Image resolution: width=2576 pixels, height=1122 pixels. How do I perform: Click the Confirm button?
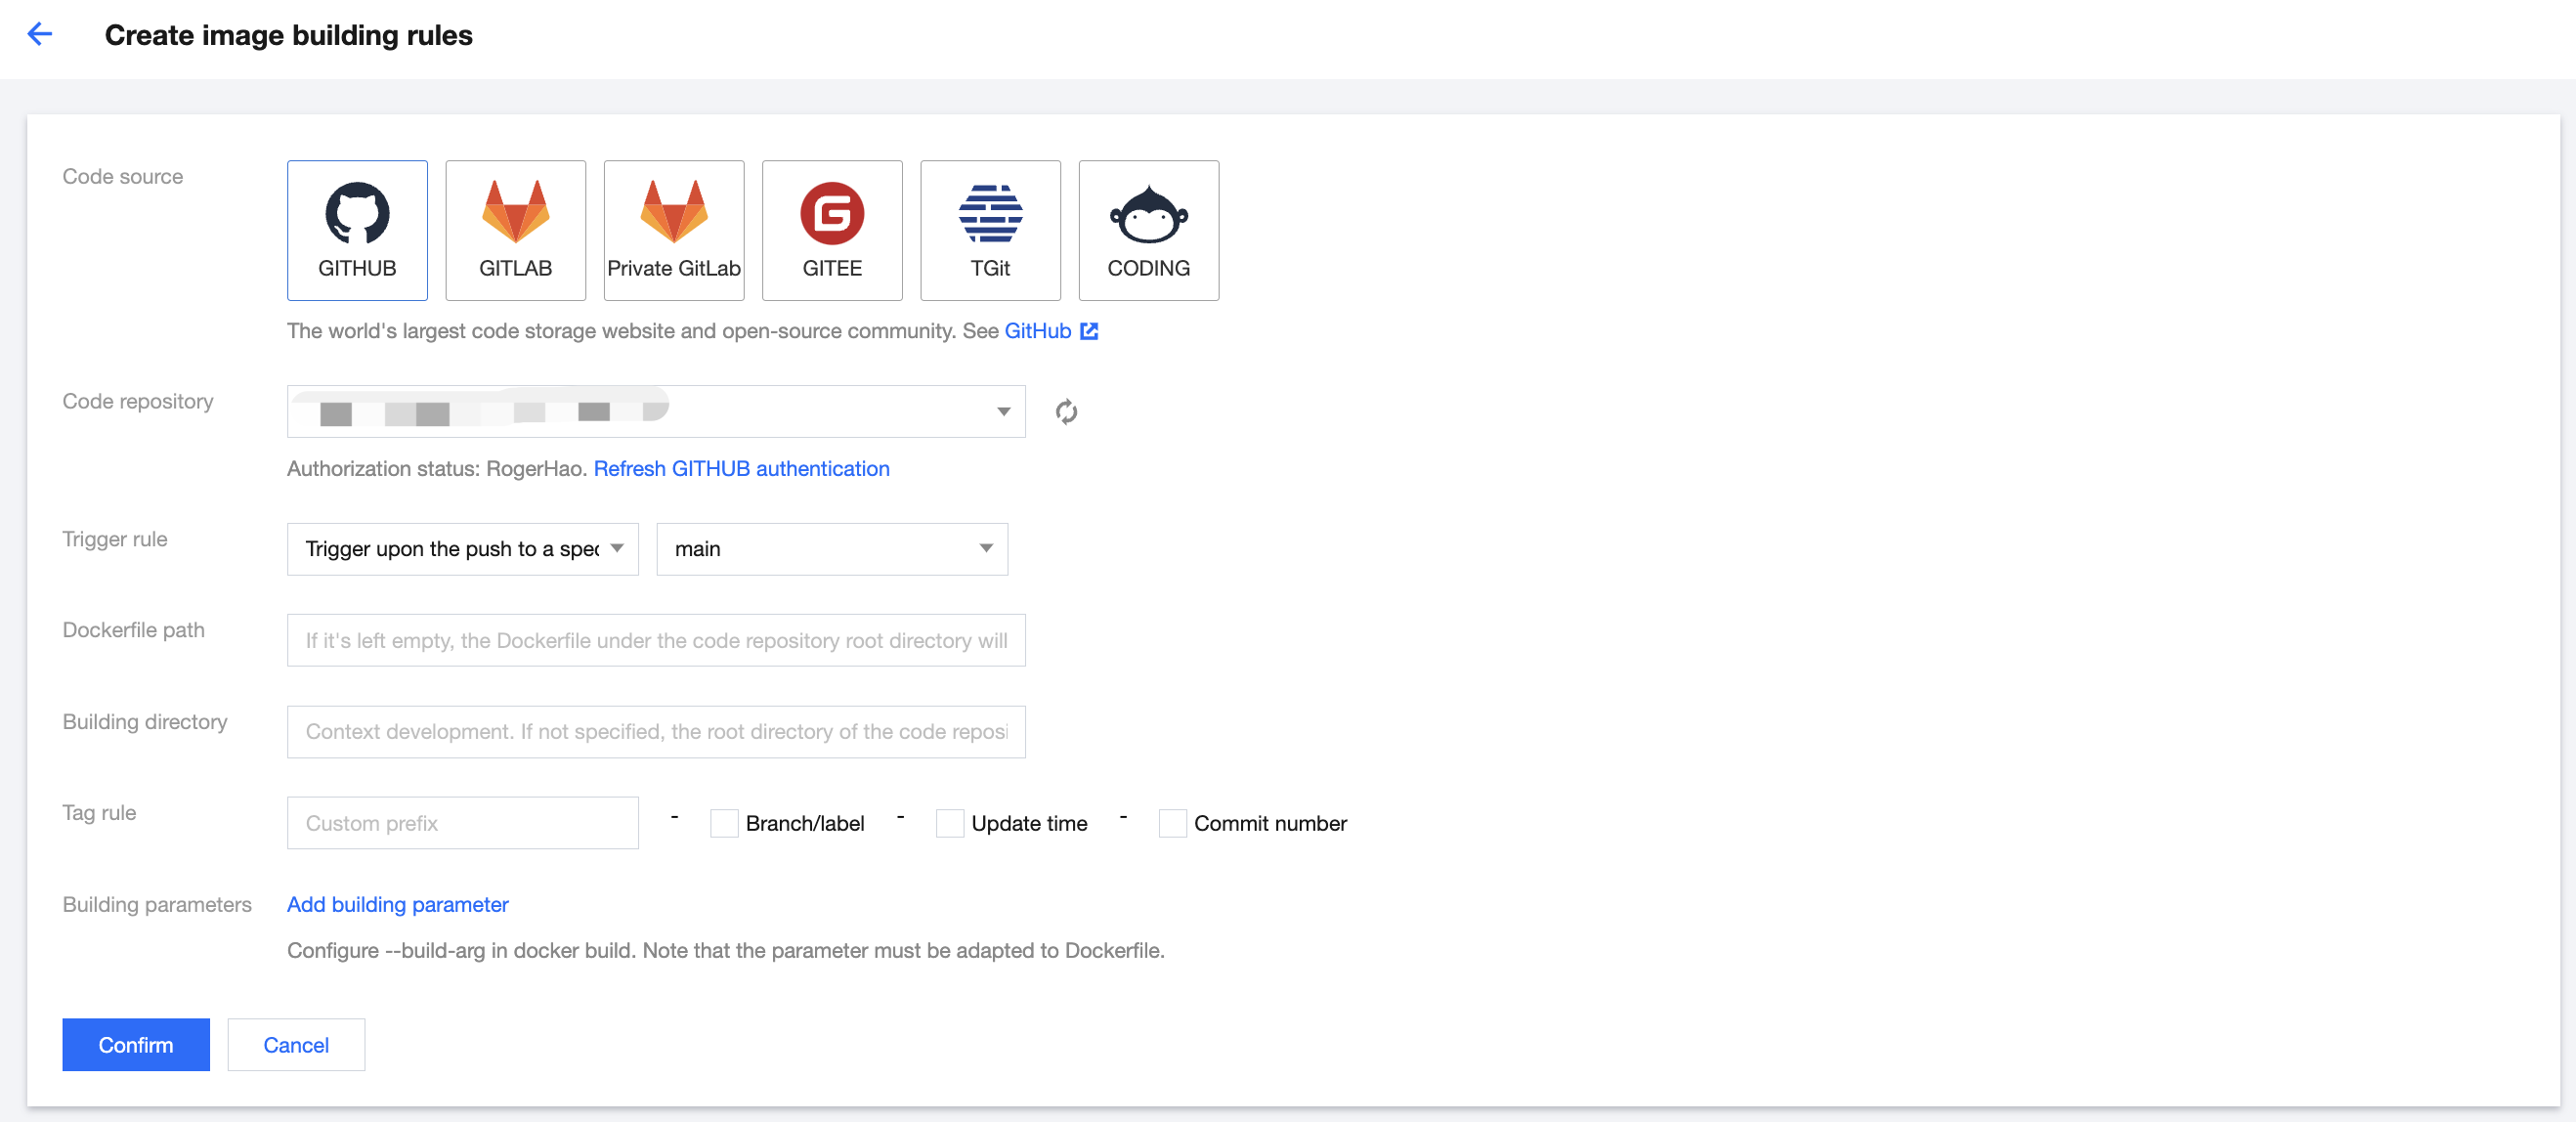(x=136, y=1044)
